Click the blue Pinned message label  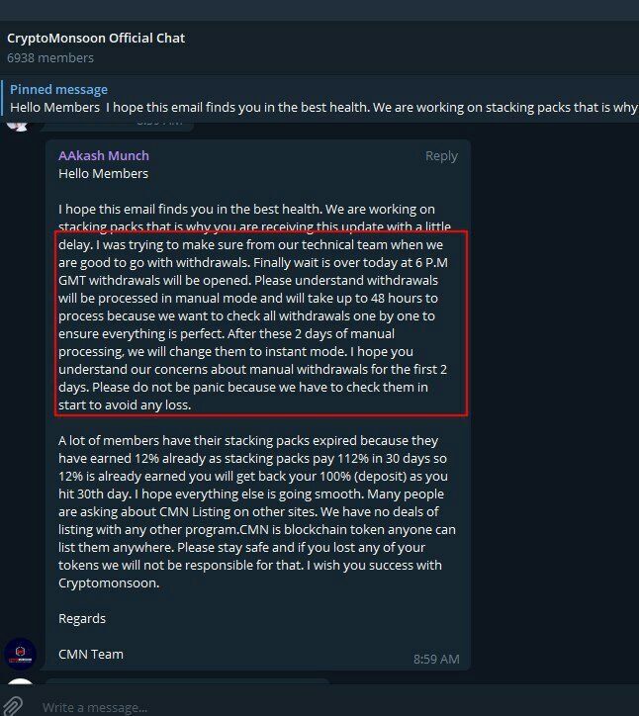pyautogui.click(x=59, y=89)
